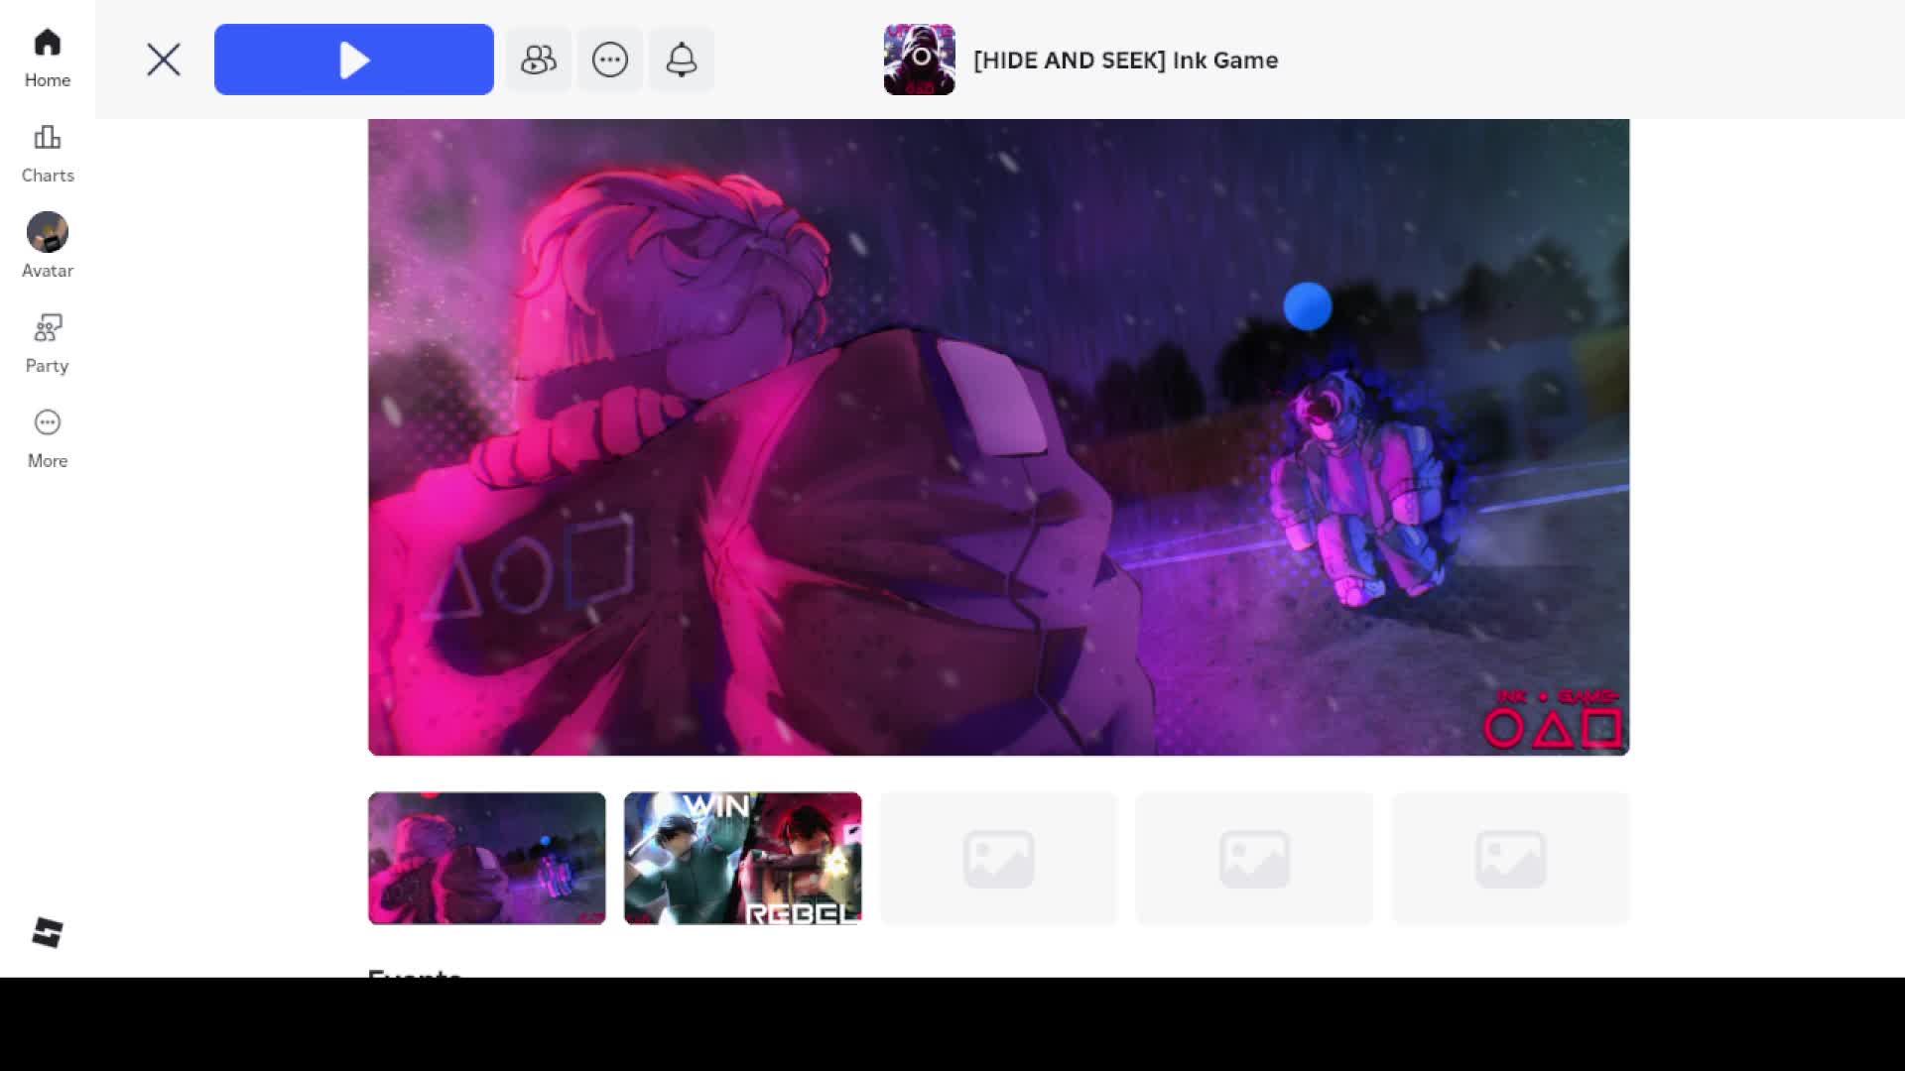This screenshot has width=1905, height=1071.
Task: Close the game details page
Action: [164, 59]
